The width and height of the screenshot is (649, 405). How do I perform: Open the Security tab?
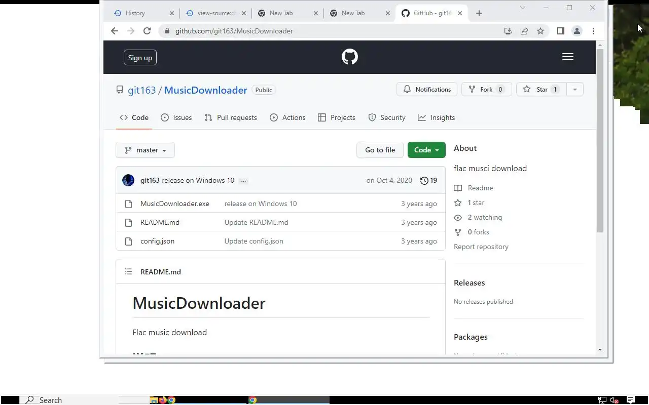tap(387, 117)
